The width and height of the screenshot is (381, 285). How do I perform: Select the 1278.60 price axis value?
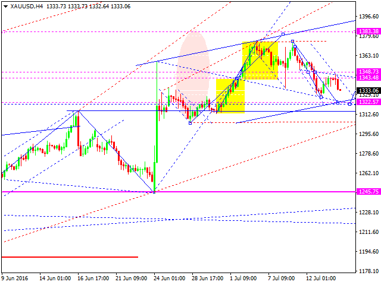368,153
